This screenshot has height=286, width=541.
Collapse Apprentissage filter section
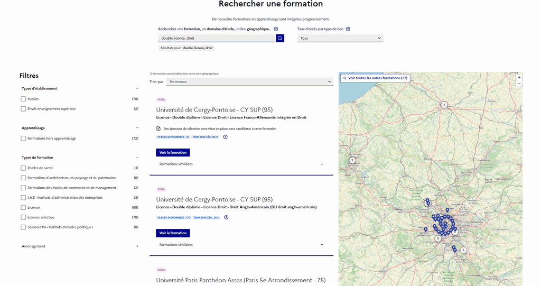[137, 128]
